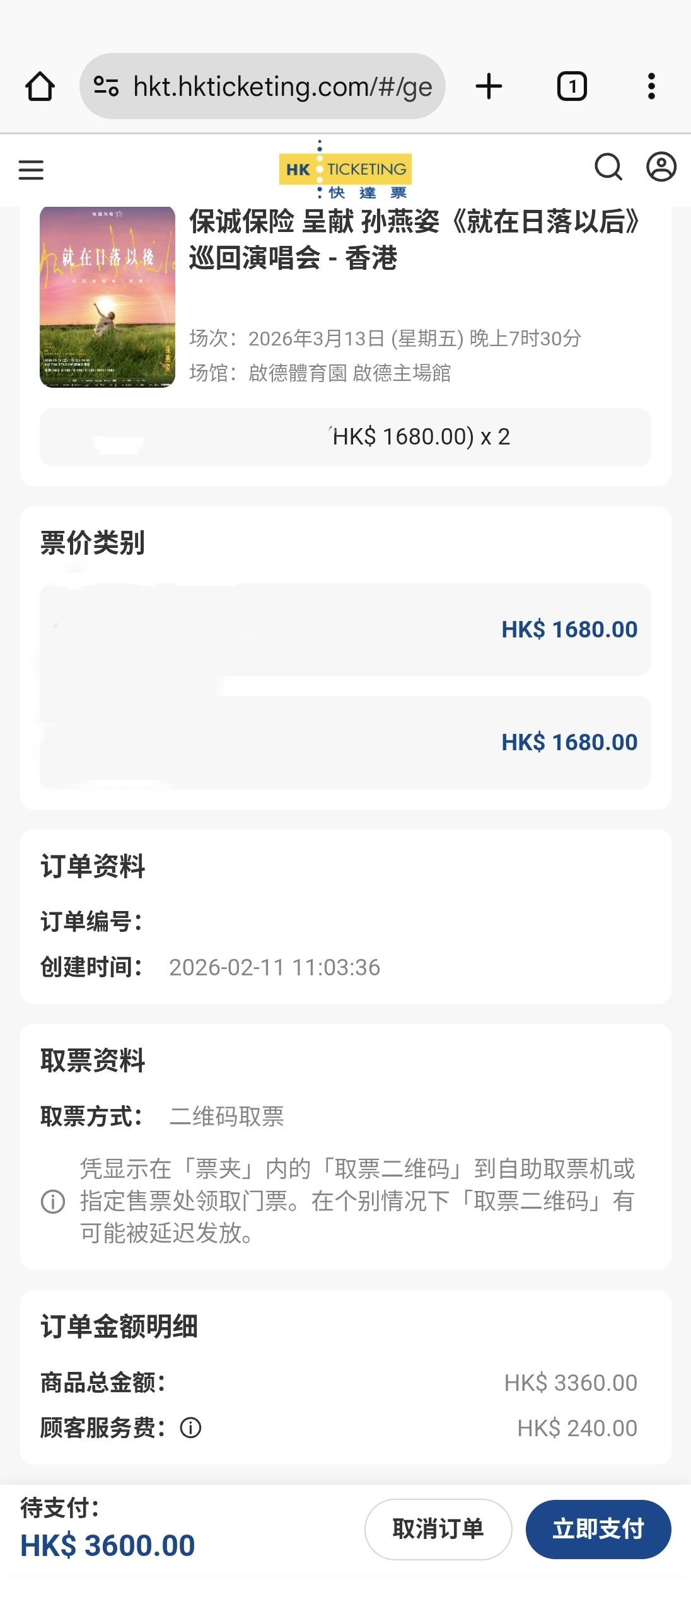
Task: Select the first HK$ 1680.00 ticket row
Action: point(345,629)
